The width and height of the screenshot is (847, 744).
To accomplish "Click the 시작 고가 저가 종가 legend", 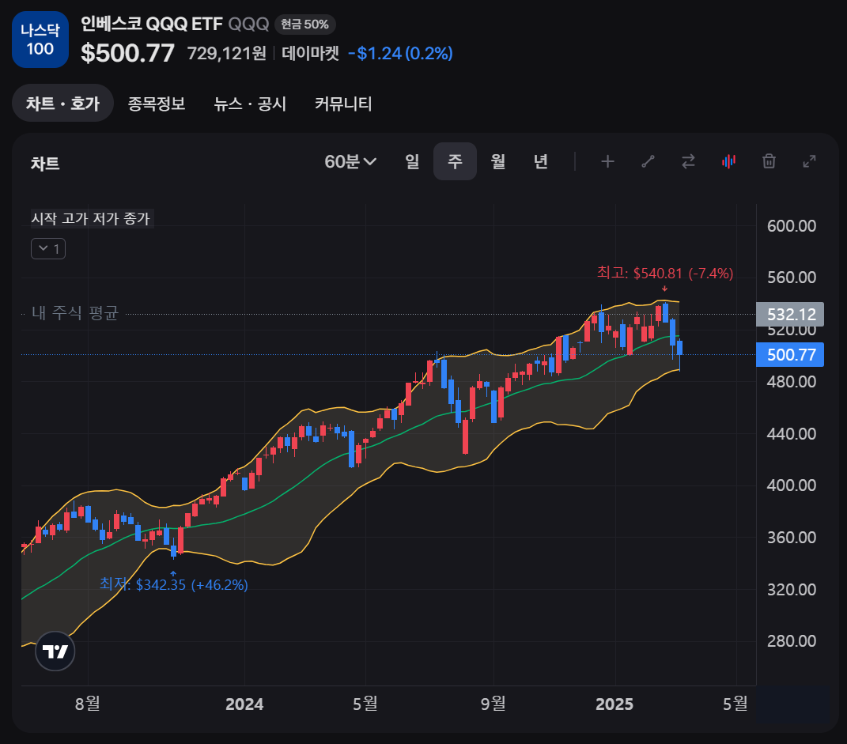I will coord(91,219).
